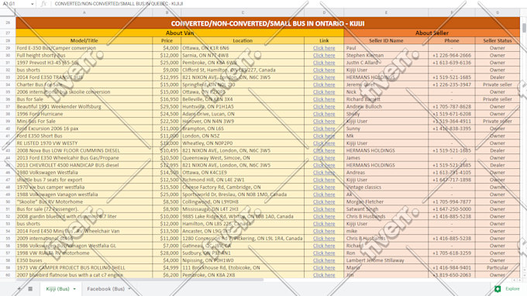Image resolution: width=527 pixels, height=296 pixels.
Task: Open the Click here link for 1980 Volkswagen Westfalia
Action: (x=324, y=173)
